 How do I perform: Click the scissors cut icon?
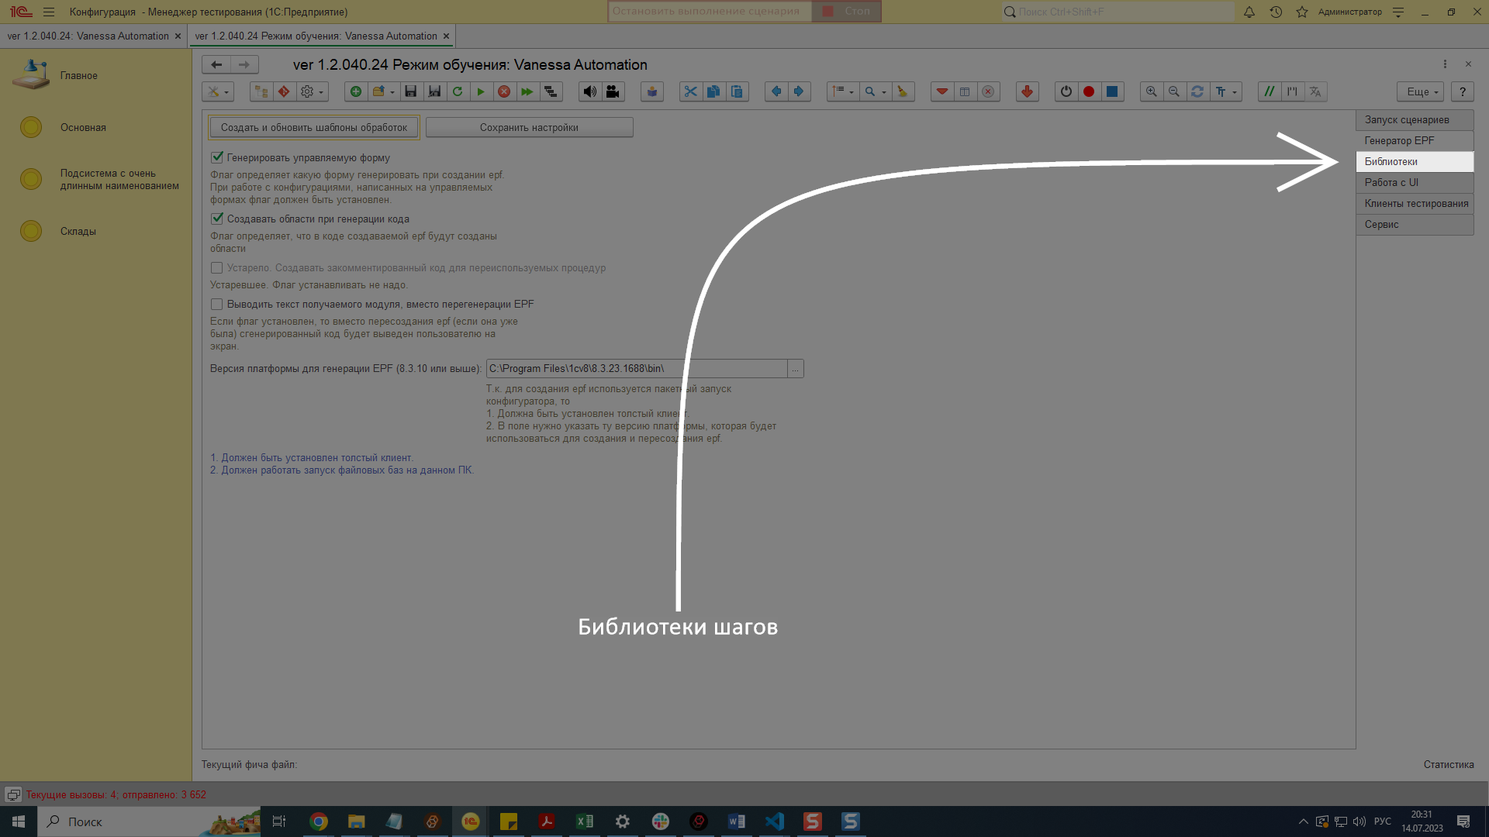[x=690, y=91]
